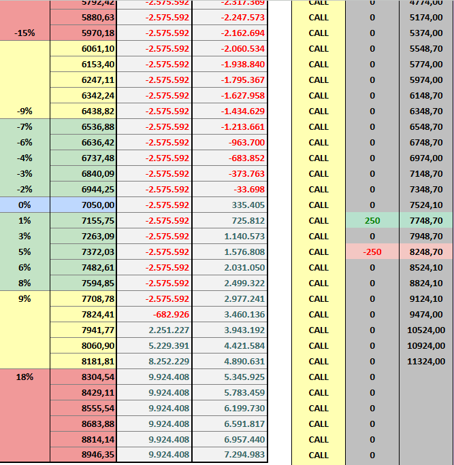This screenshot has width=454, height=465.
Task: Click the 9% percentage cell
Action: click(x=25, y=298)
